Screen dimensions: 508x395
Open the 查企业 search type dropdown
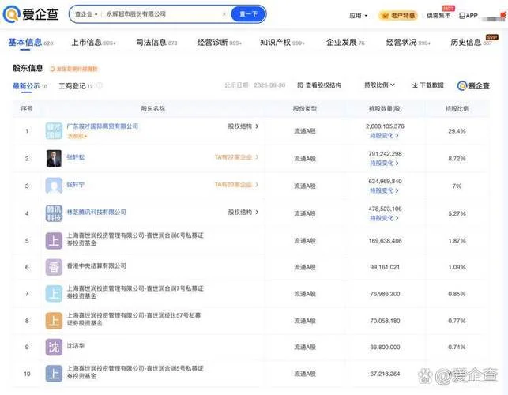coord(86,14)
